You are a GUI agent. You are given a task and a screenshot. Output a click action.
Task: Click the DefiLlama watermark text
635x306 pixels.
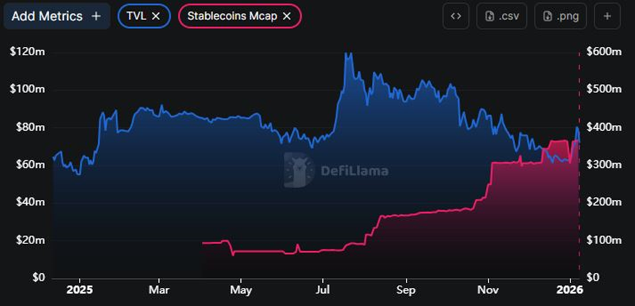pos(354,171)
